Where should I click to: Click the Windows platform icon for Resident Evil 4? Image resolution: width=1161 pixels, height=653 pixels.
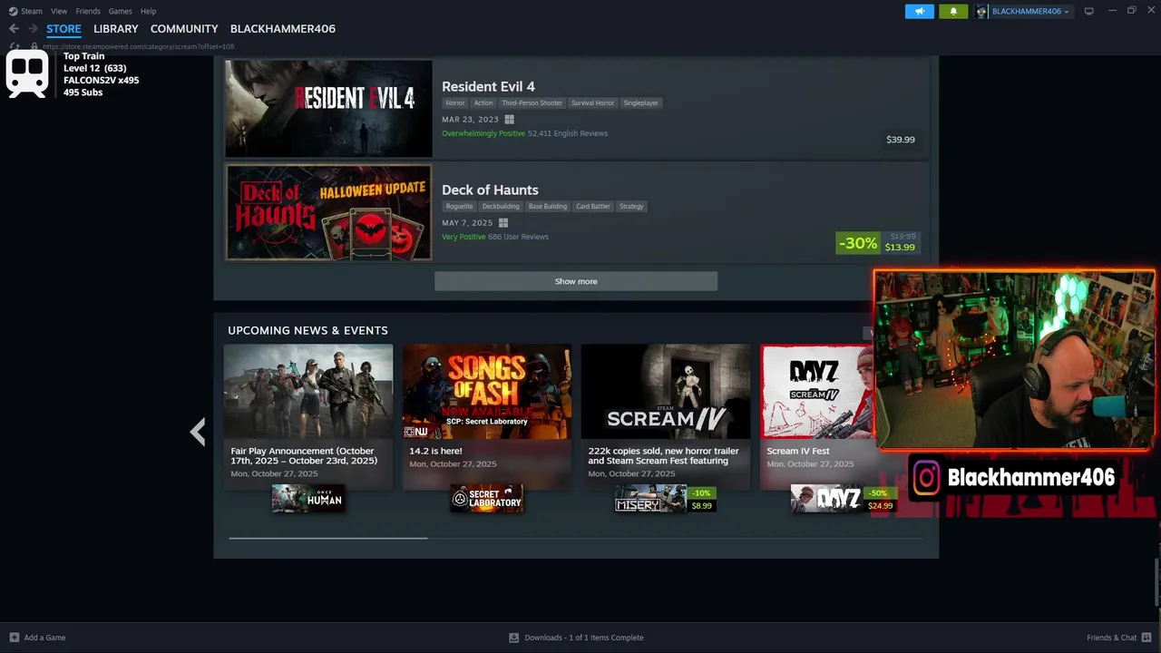[510, 120]
